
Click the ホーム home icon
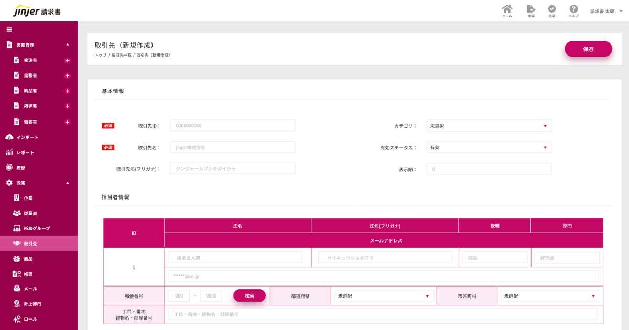(507, 10)
